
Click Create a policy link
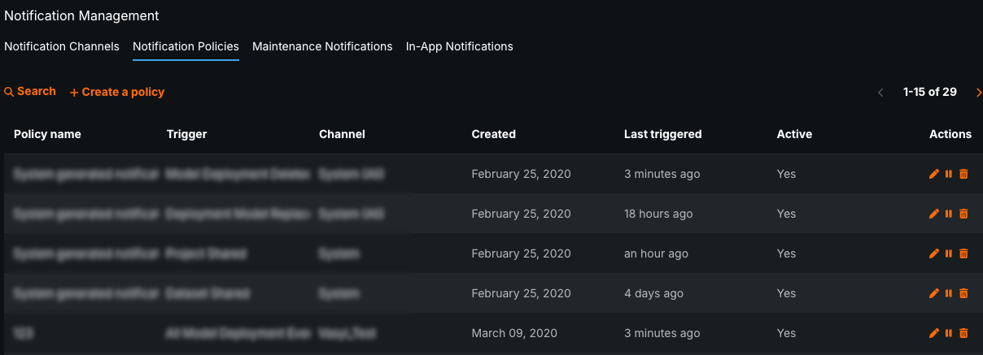coord(117,92)
